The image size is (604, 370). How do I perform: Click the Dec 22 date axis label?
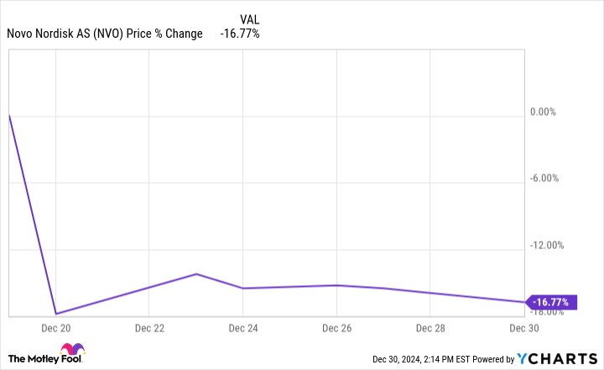pos(148,326)
